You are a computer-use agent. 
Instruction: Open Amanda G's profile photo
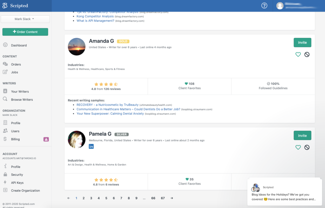(76, 47)
